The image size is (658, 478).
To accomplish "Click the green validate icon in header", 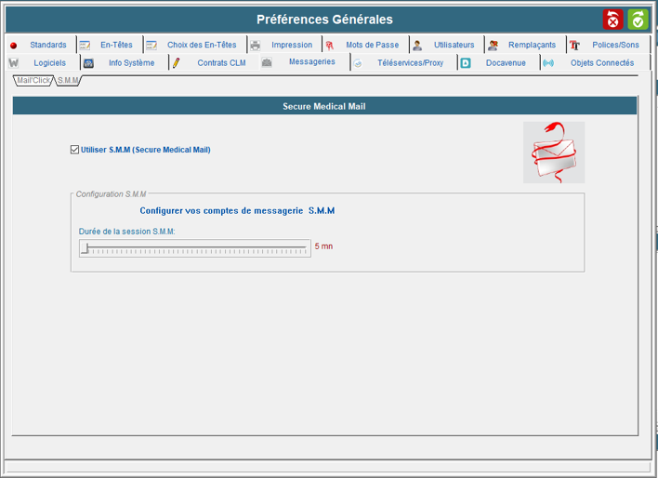I will [638, 20].
